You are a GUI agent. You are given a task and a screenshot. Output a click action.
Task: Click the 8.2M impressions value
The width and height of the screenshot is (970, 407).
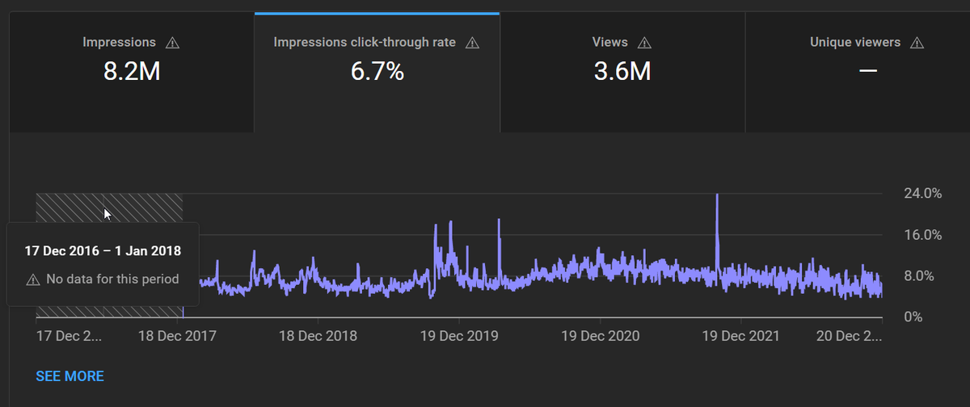132,72
